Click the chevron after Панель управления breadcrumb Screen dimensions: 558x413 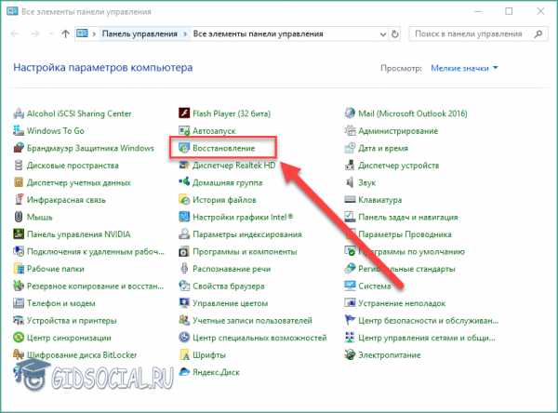pos(185,34)
